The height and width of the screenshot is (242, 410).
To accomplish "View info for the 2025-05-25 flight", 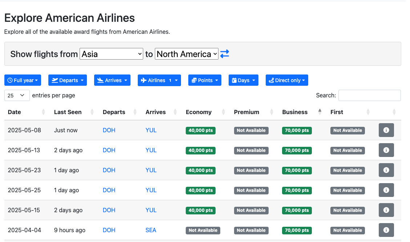I will click(x=386, y=190).
